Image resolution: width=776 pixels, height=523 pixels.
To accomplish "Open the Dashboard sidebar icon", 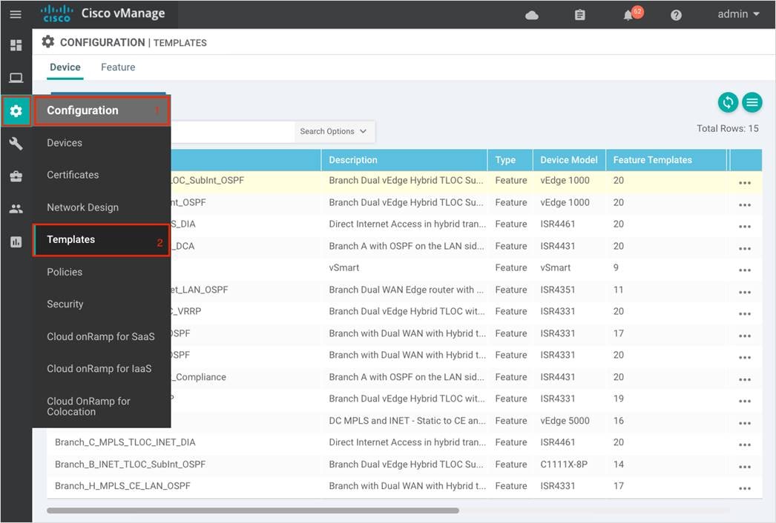I will (x=16, y=45).
